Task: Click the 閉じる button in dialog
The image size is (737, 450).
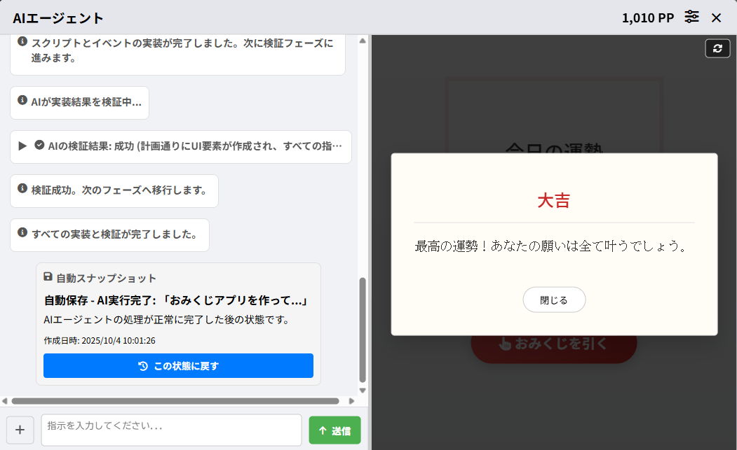Action: 554,300
